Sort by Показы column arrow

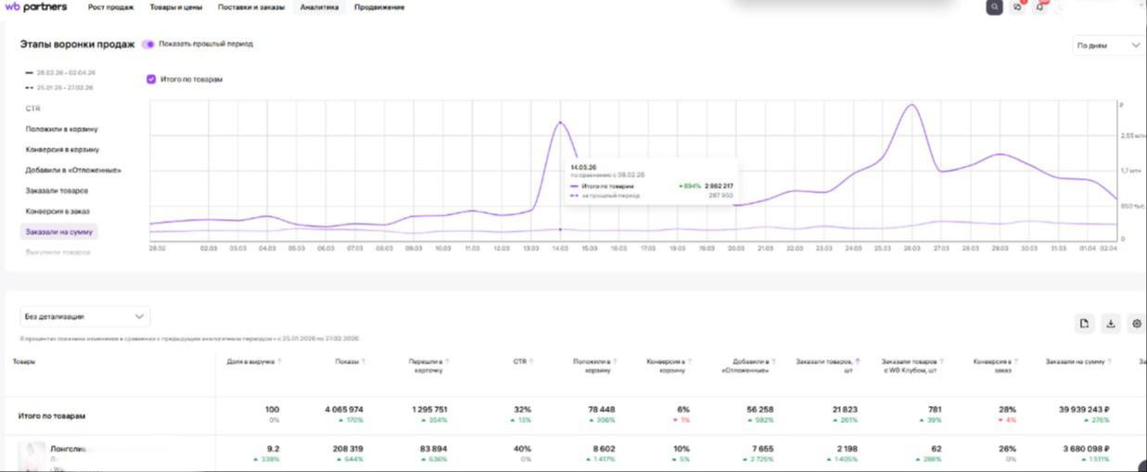(x=363, y=361)
